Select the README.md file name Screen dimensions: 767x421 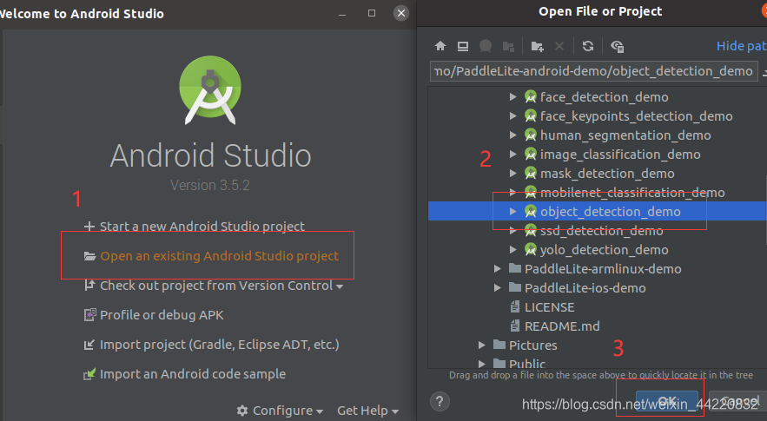click(x=562, y=326)
